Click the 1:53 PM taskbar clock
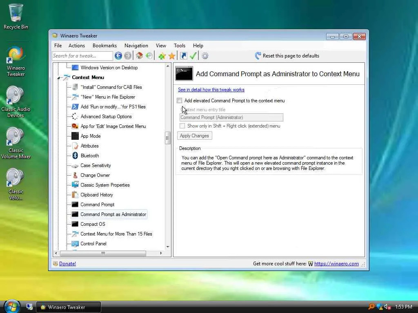The width and height of the screenshot is (418, 313). tap(403, 307)
